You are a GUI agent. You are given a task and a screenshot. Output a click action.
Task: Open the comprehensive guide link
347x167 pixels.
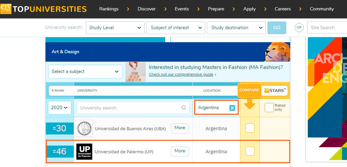click(181, 74)
